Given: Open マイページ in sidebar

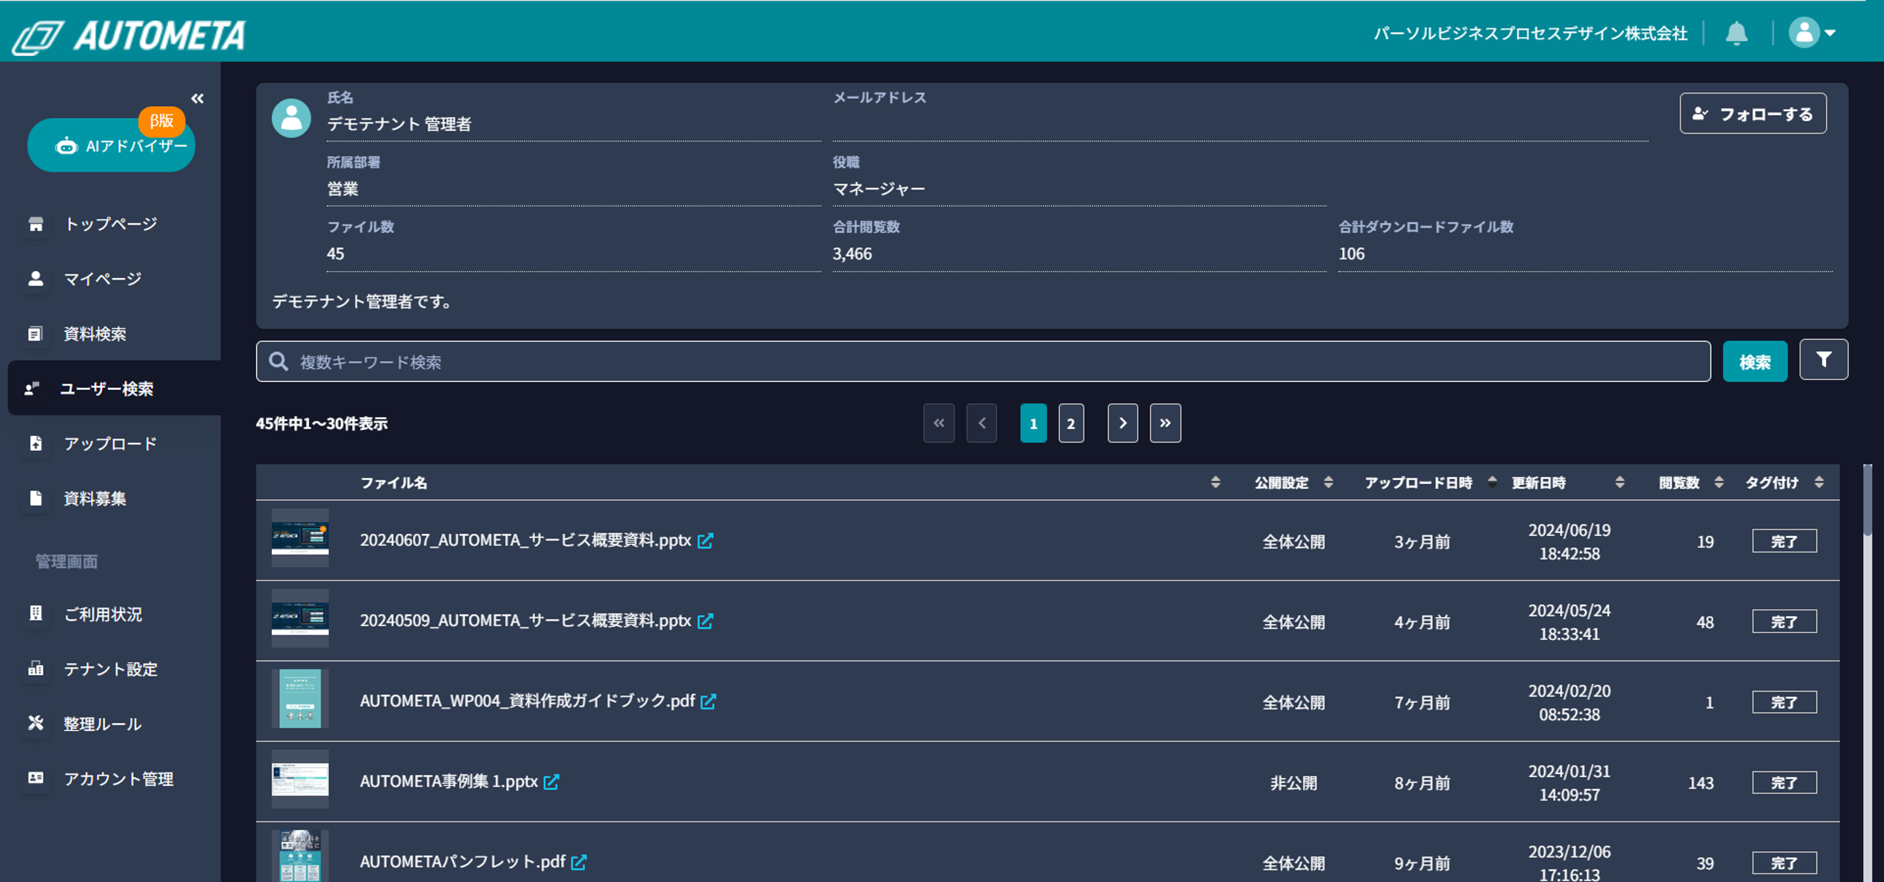Looking at the screenshot, I should point(102,278).
